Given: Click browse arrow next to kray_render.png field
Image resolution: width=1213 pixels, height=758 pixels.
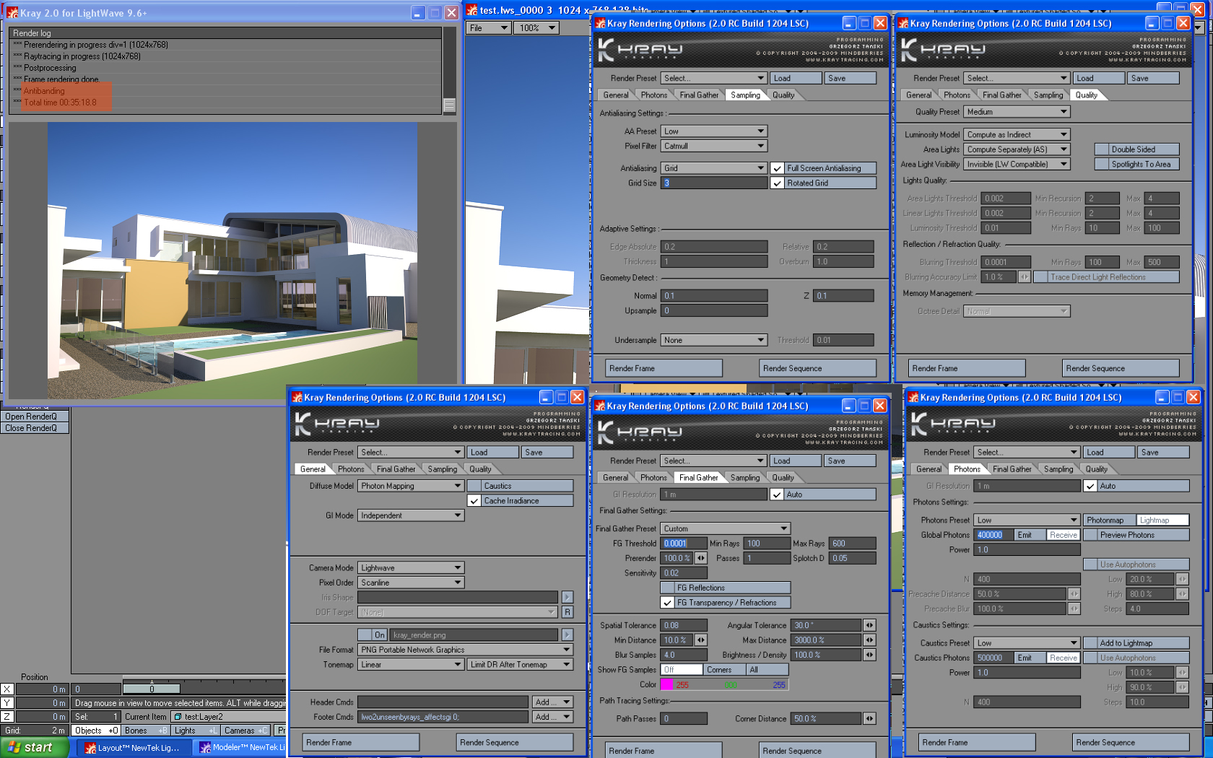Looking at the screenshot, I should 568,635.
